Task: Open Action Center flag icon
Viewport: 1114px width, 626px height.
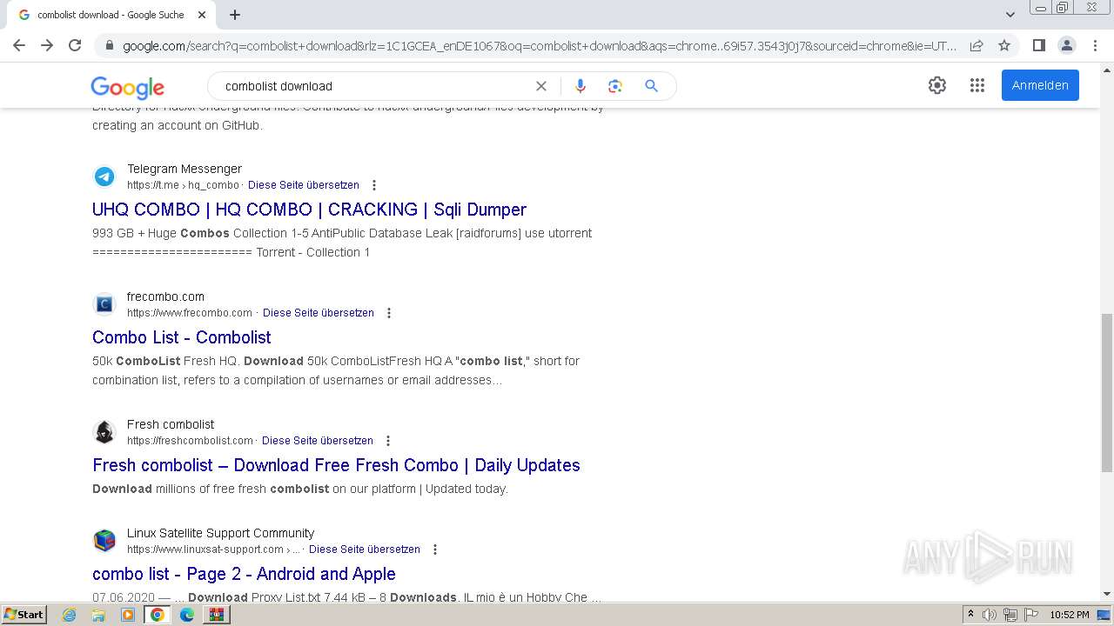Action: 1030,615
